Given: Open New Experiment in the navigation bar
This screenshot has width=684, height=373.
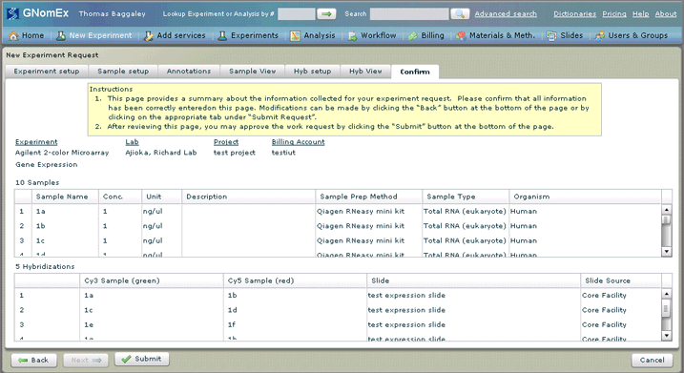Looking at the screenshot, I should [x=94, y=35].
